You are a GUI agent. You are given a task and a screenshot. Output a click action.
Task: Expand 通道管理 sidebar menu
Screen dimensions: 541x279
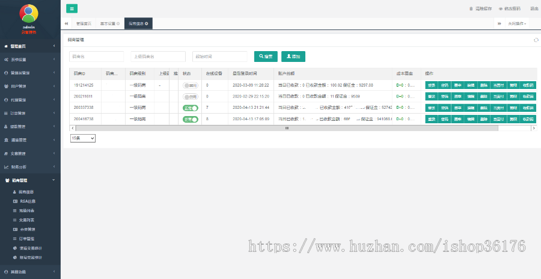coord(31,140)
